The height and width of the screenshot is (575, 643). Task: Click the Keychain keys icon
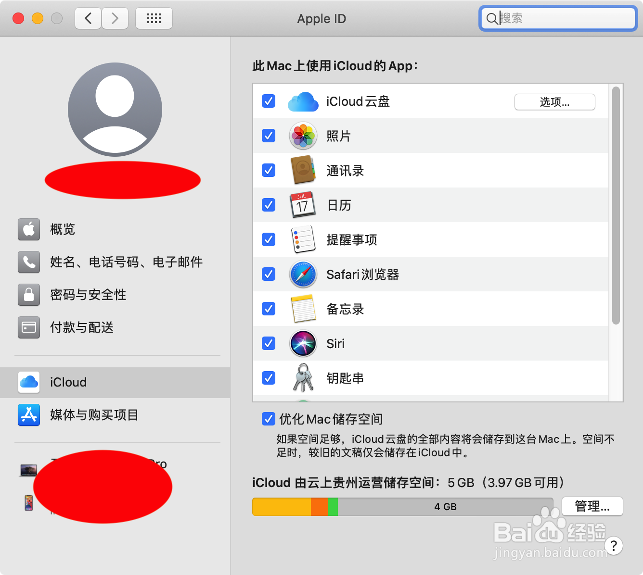point(303,378)
